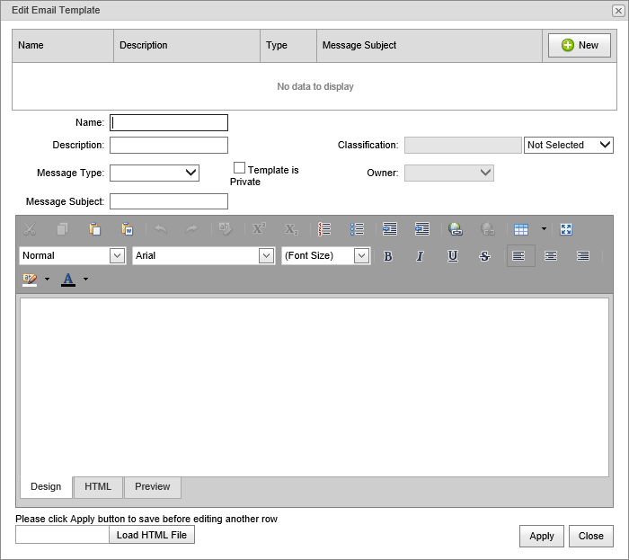629x560 pixels.
Task: Align text left
Action: tap(520, 256)
